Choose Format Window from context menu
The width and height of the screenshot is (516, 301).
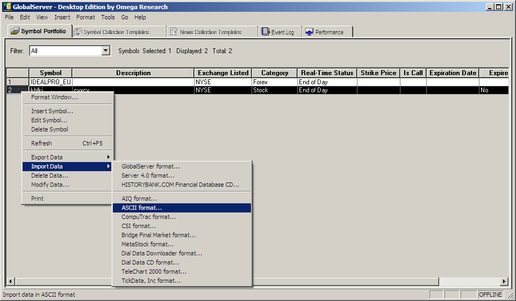coord(68,97)
